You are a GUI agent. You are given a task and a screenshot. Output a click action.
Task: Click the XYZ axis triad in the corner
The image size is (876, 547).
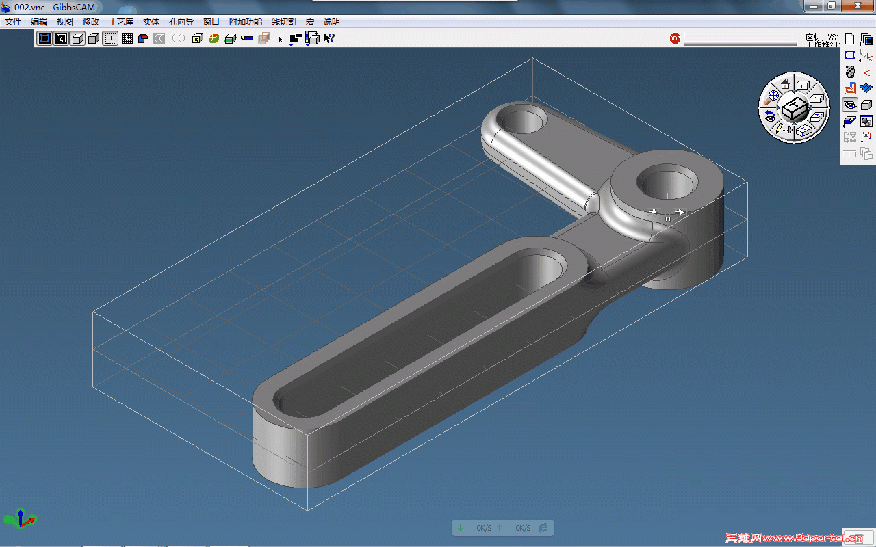tap(21, 519)
